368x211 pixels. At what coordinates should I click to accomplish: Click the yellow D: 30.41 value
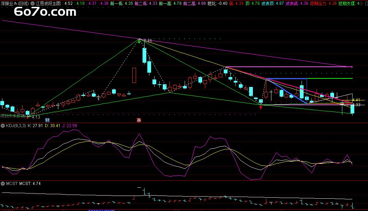(52, 126)
